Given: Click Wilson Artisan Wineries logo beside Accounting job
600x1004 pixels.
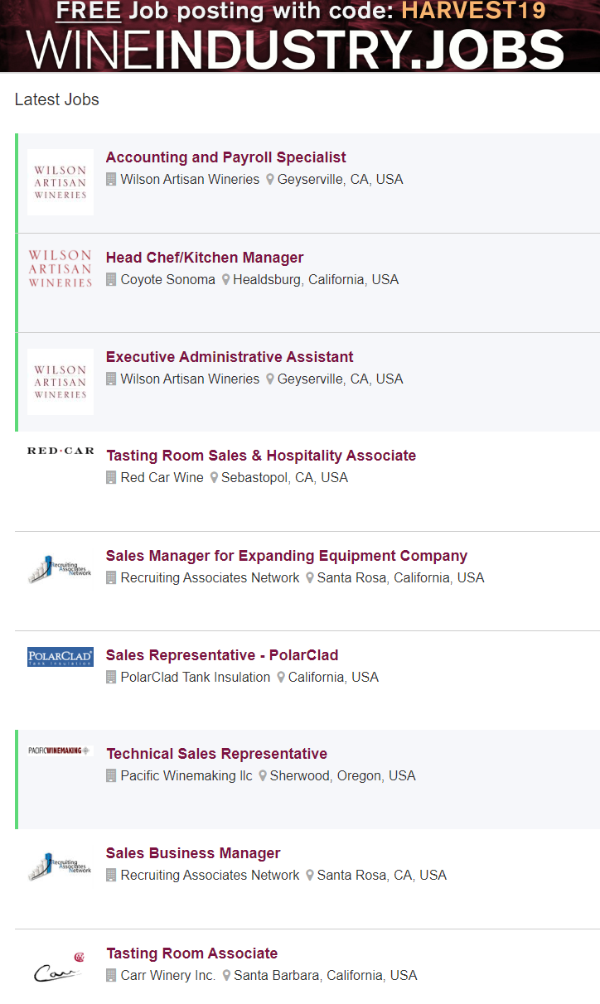Looking at the screenshot, I should [60, 182].
